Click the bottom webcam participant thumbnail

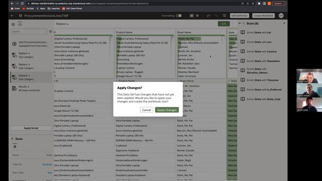tap(309, 105)
